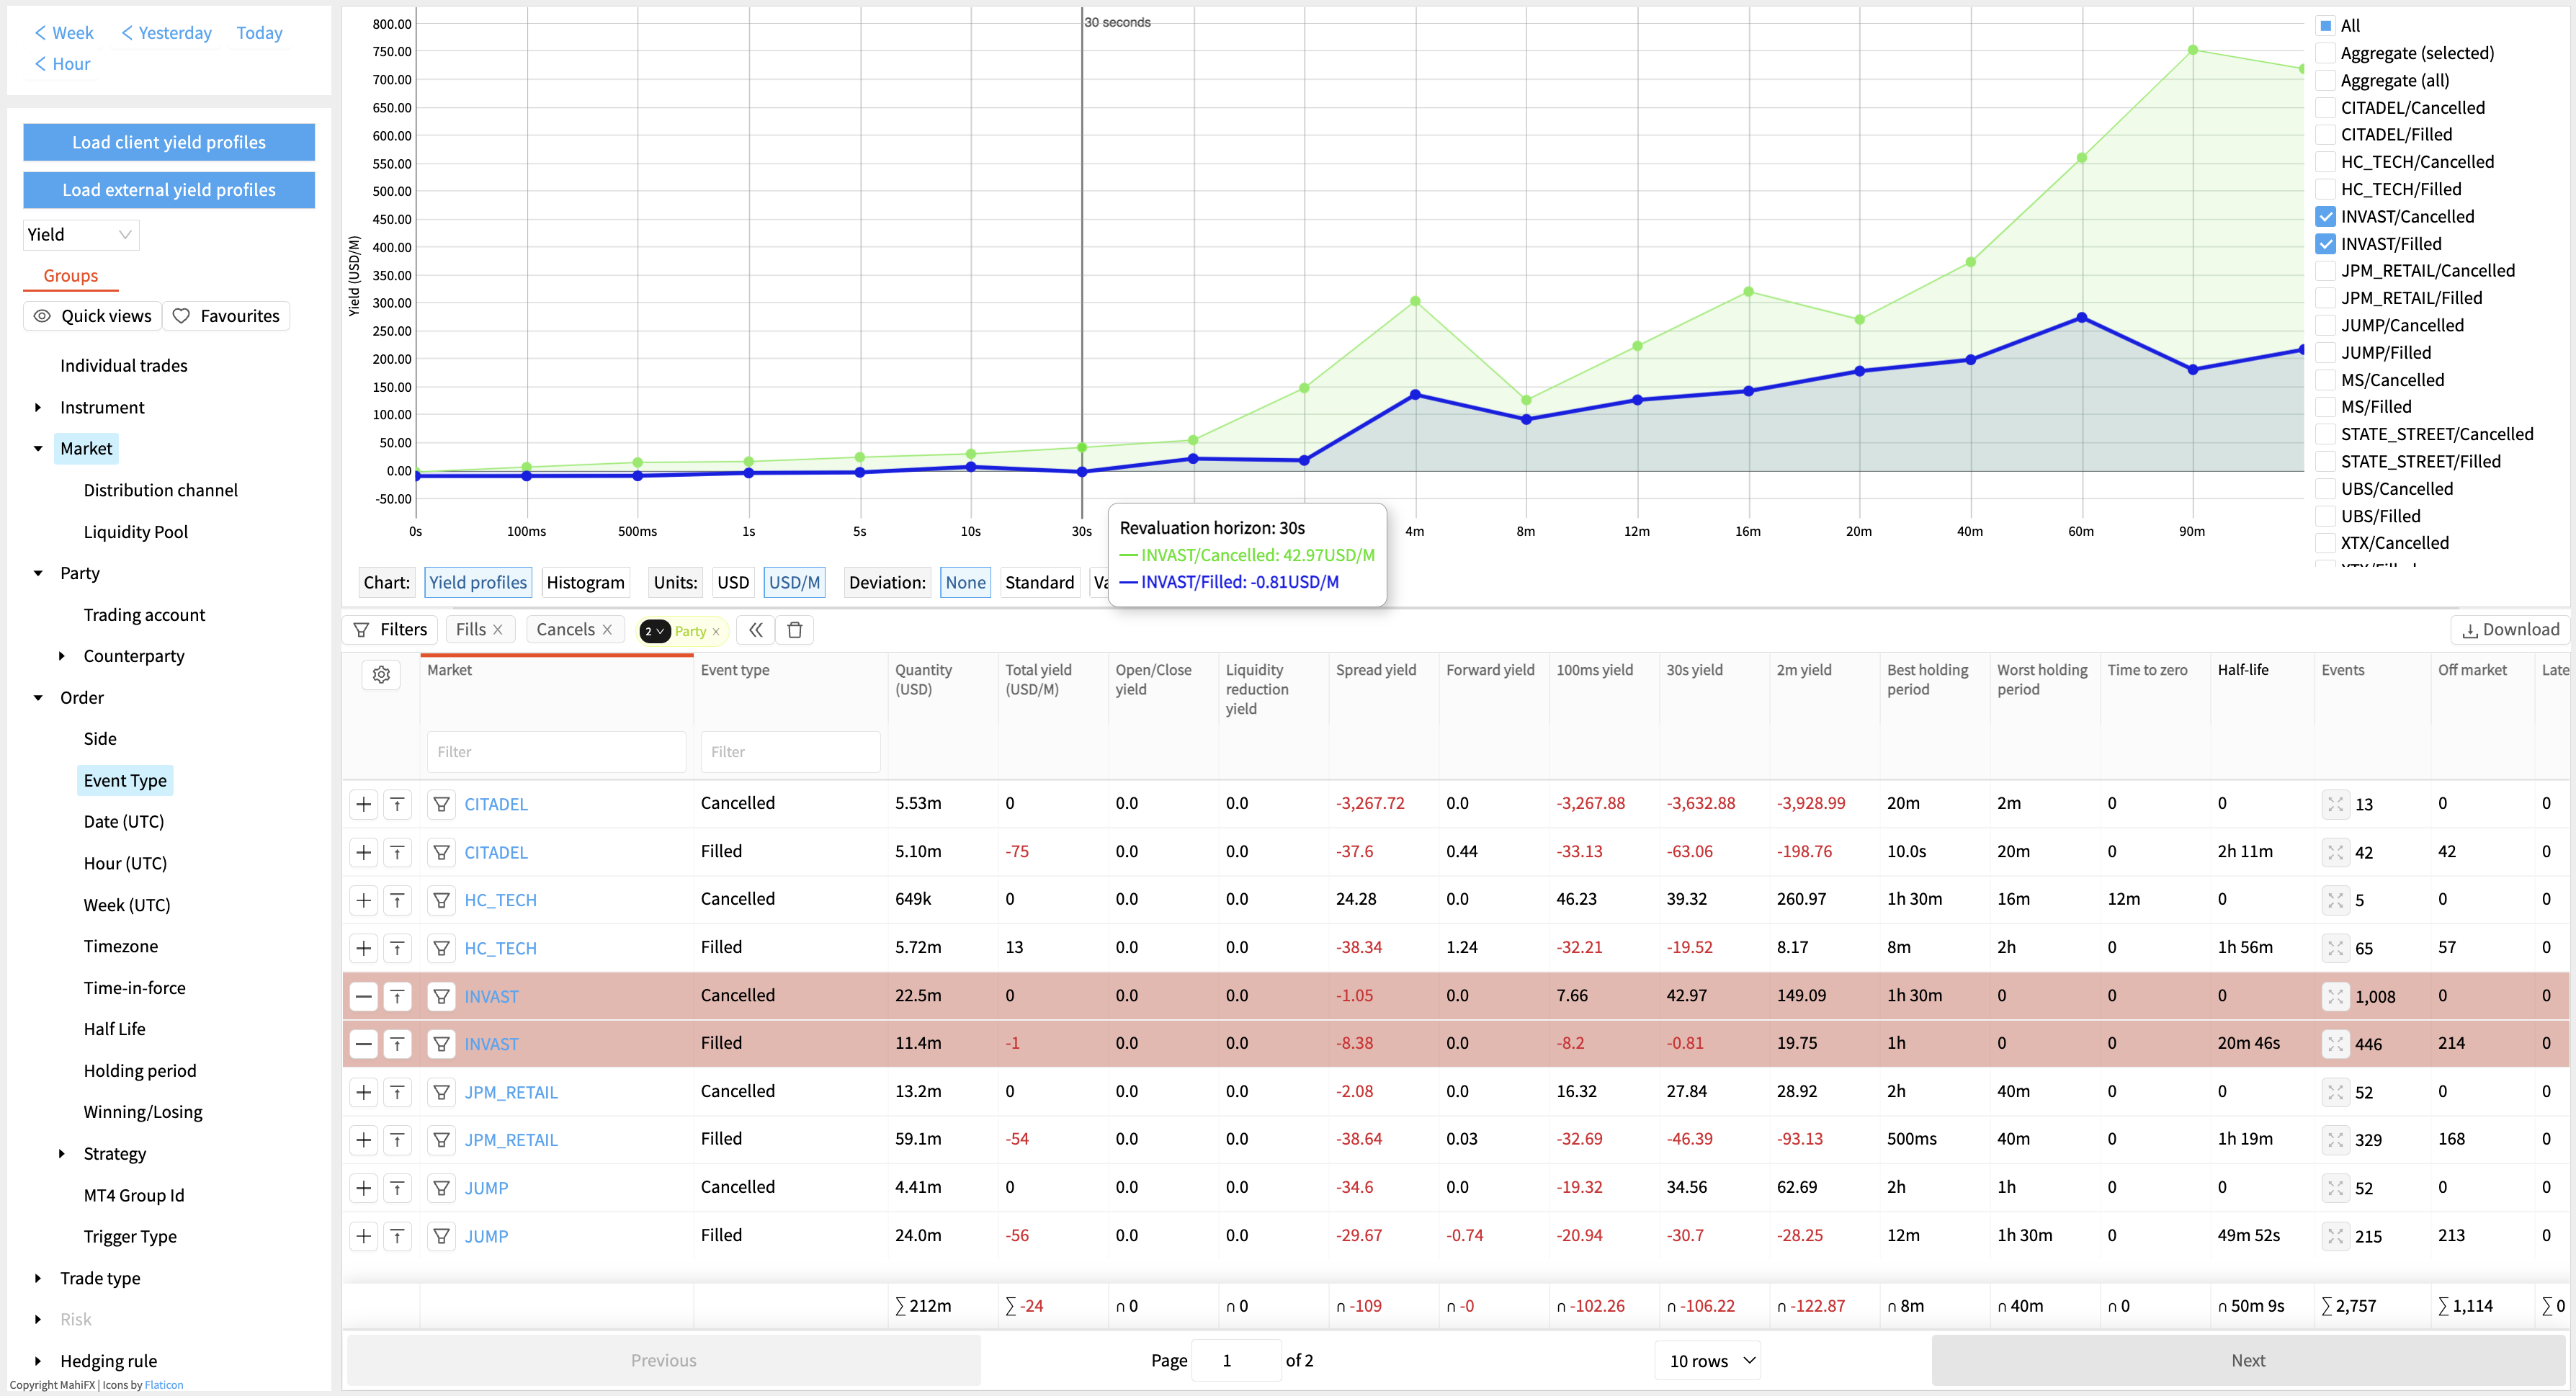
Task: Click the double-left collapse arrows icon
Action: (x=756, y=630)
